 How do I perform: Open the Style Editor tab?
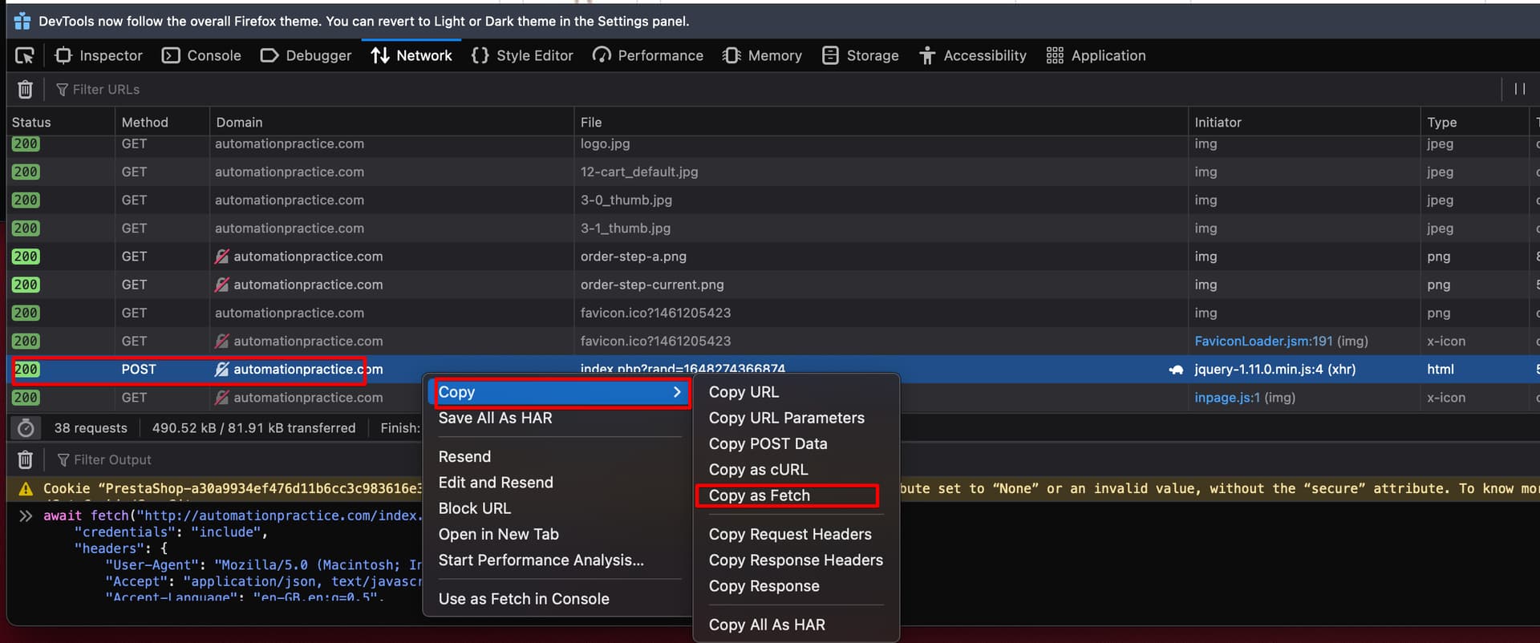pyautogui.click(x=522, y=55)
